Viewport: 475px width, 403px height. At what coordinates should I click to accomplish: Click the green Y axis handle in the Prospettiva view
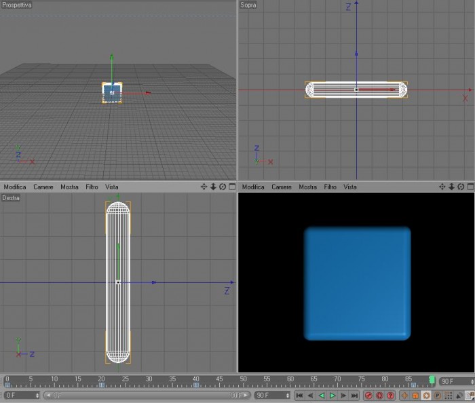click(x=112, y=58)
